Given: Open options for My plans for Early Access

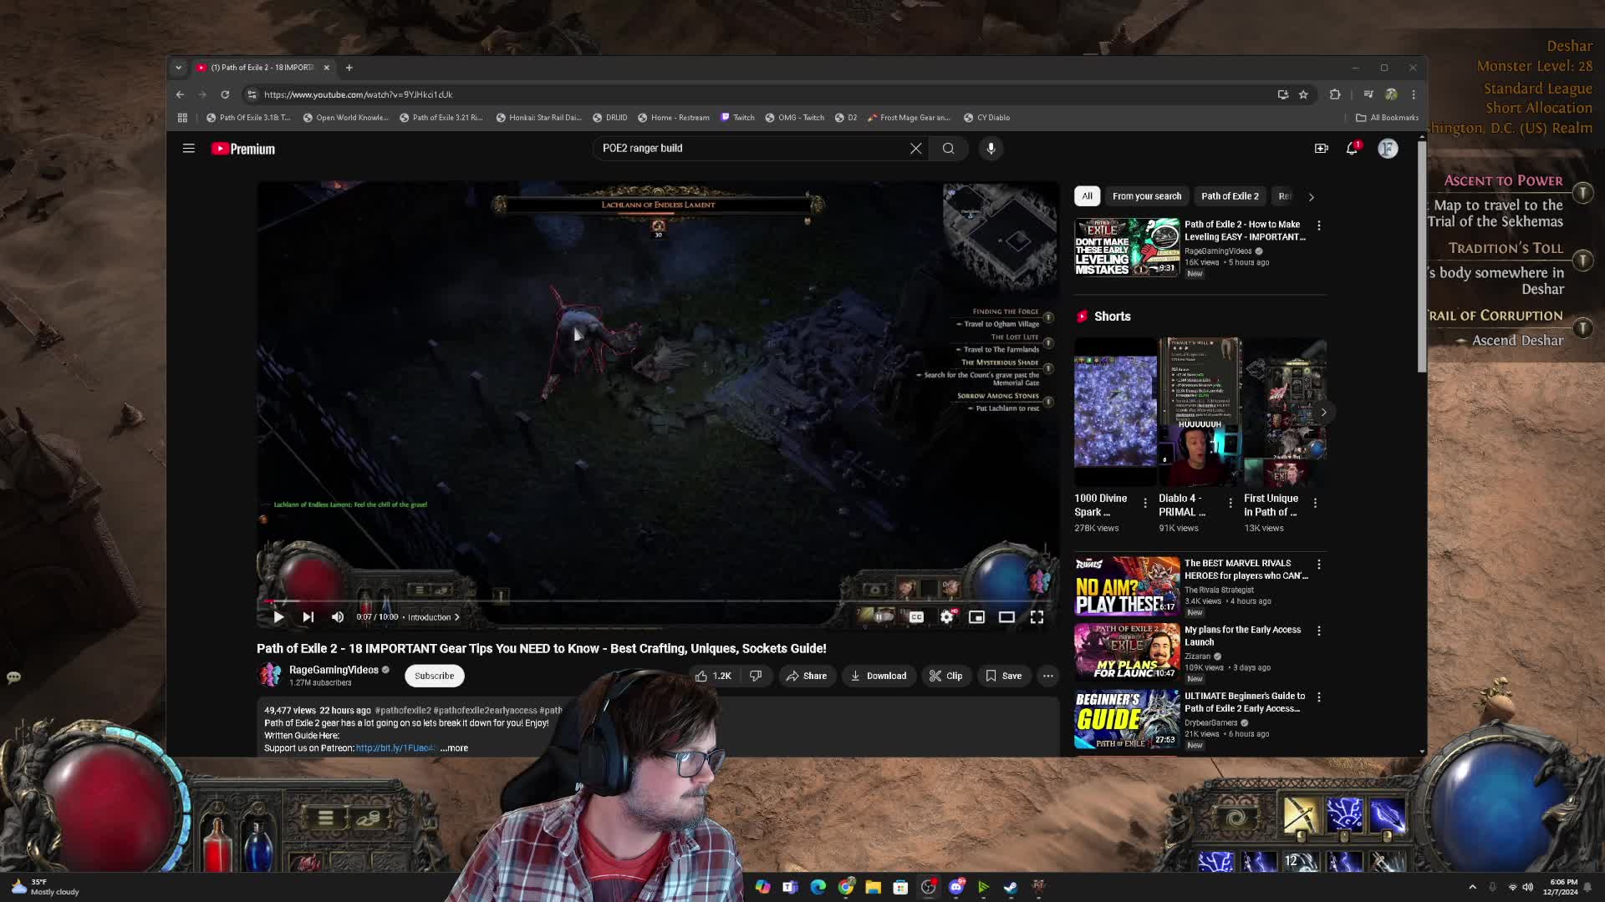Looking at the screenshot, I should 1319,631.
